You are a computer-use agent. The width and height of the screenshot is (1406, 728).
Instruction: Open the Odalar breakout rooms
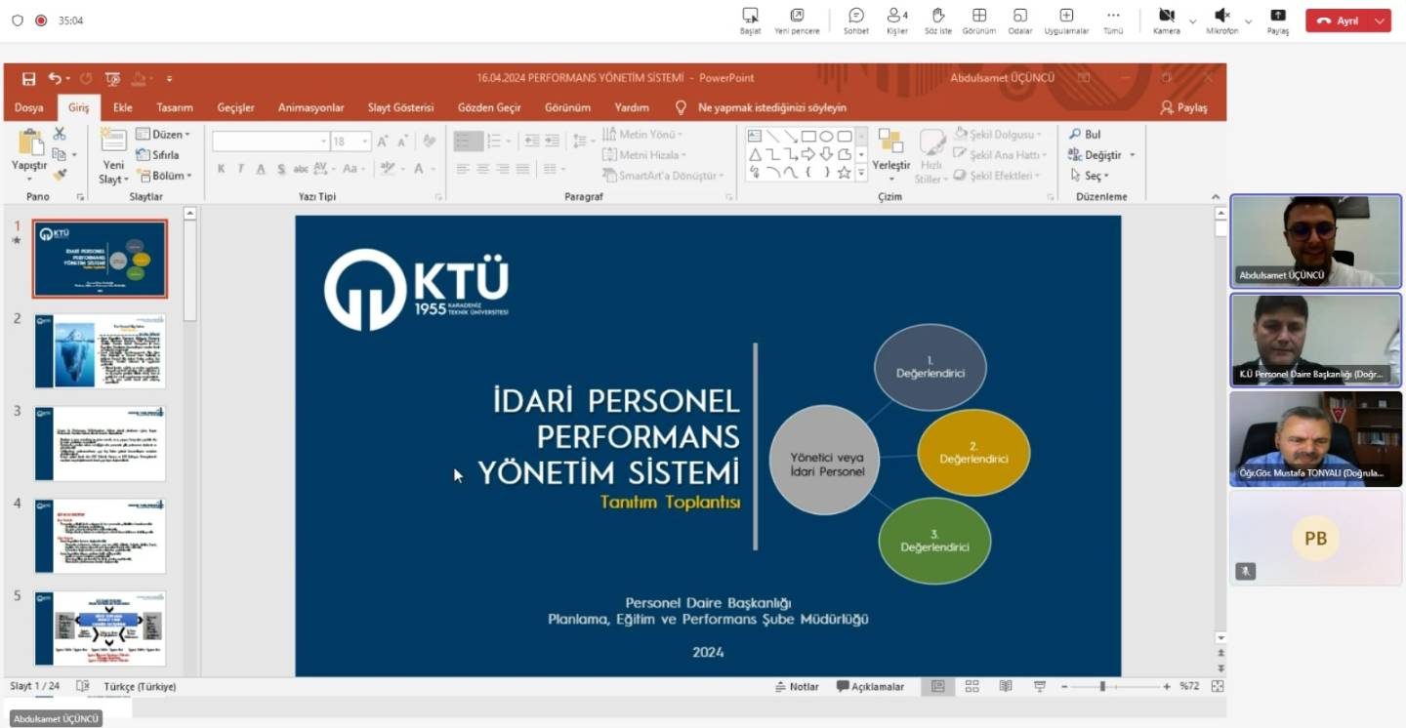point(1019,20)
